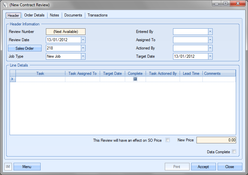Toggle the Data Complete checkbox
Image resolution: width=248 pixels, height=175 pixels.
pyautogui.click(x=234, y=152)
